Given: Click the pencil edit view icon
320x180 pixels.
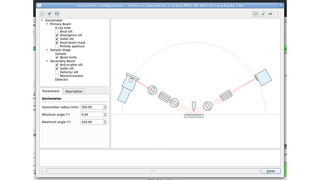Looking at the screenshot, I should tap(263, 14).
